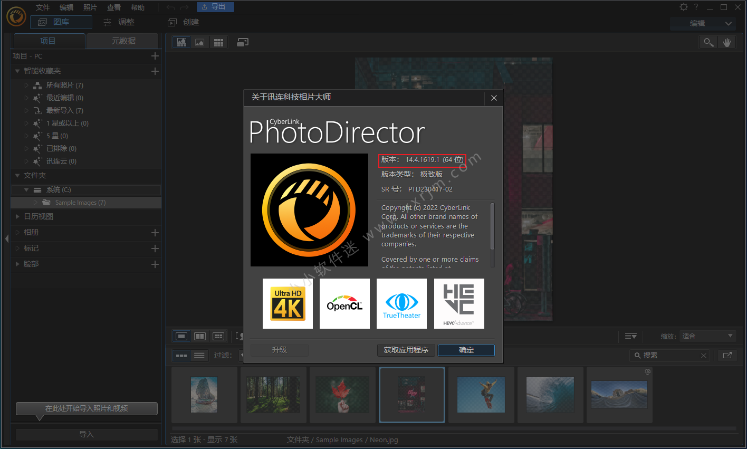The image size is (747, 449).
Task: Open the 帮助 menu
Action: pos(138,7)
